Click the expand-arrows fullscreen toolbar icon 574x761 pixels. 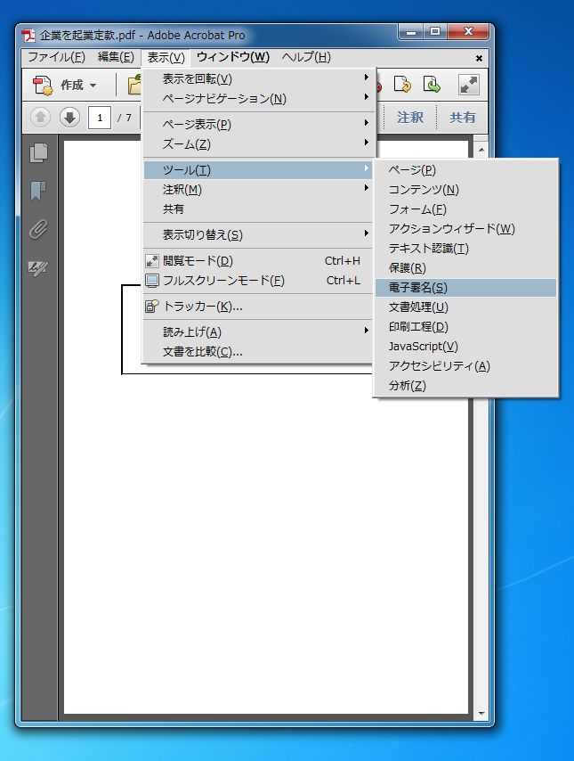(469, 85)
